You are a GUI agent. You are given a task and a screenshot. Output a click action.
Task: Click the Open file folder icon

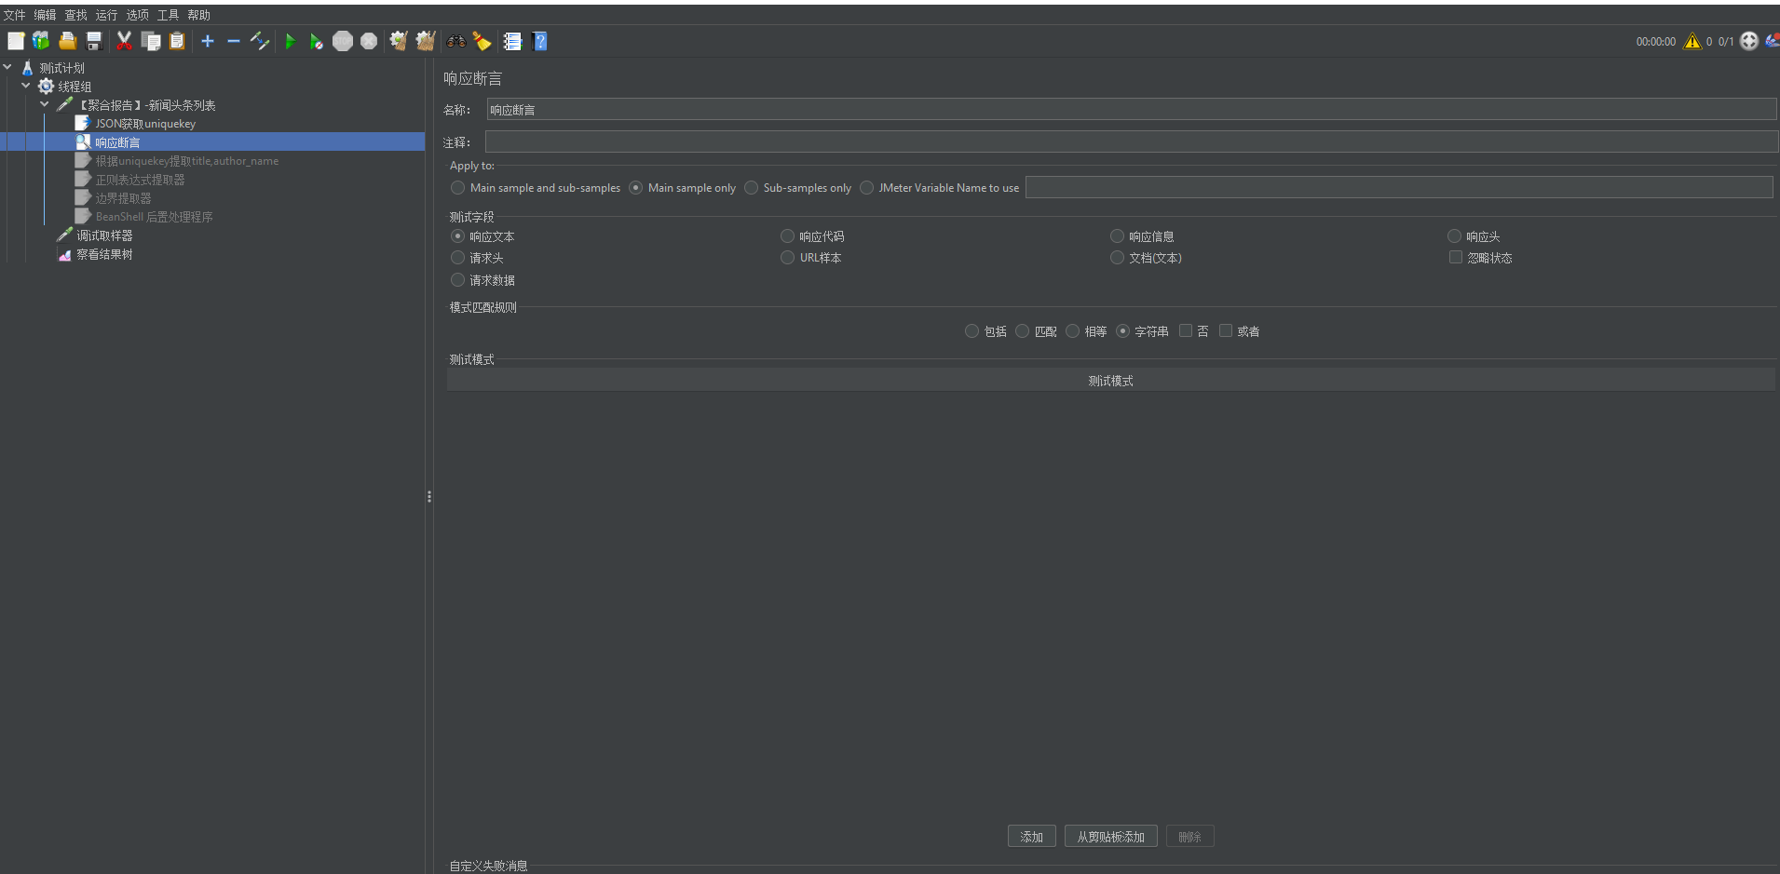point(67,41)
